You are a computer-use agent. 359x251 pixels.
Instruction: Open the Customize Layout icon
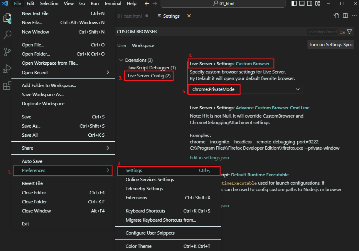(317, 4)
